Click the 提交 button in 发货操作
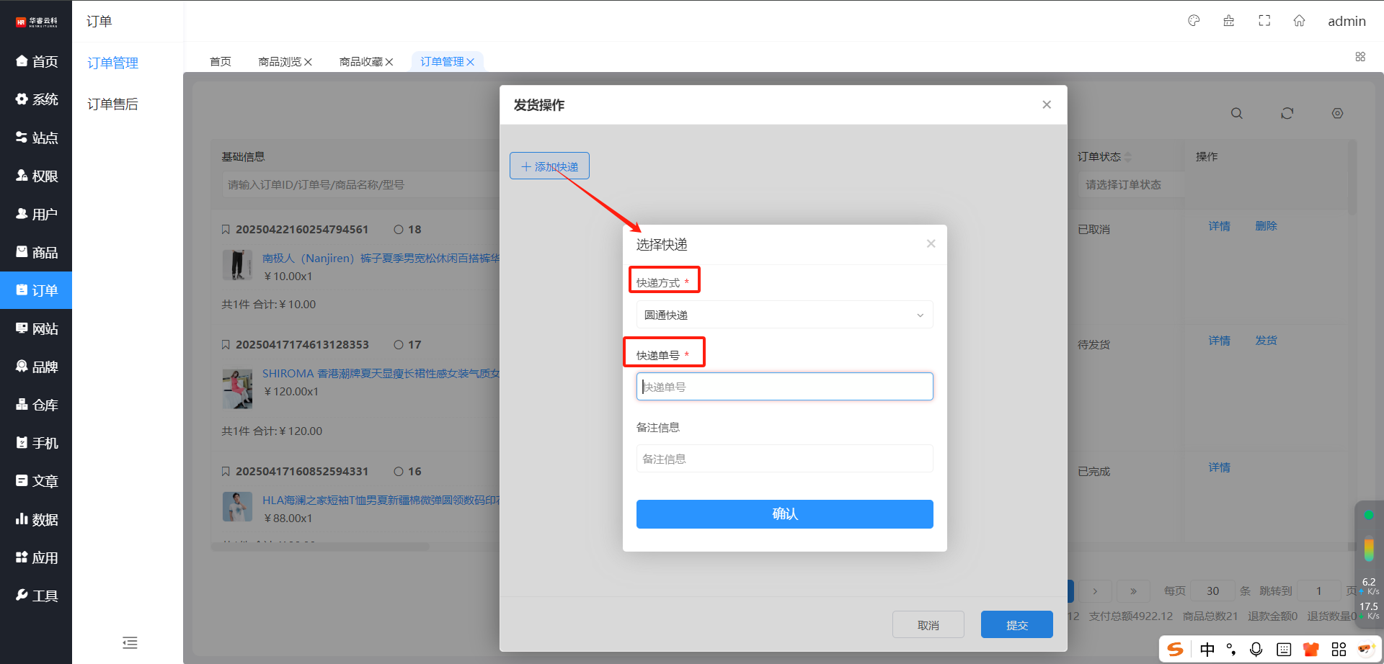1384x664 pixels. point(1016,625)
